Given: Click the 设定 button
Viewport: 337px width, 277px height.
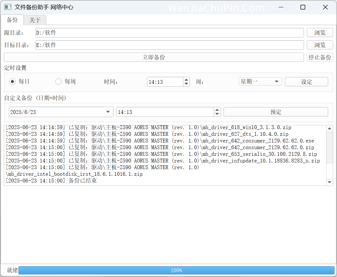Looking at the screenshot, I should pos(306,82).
